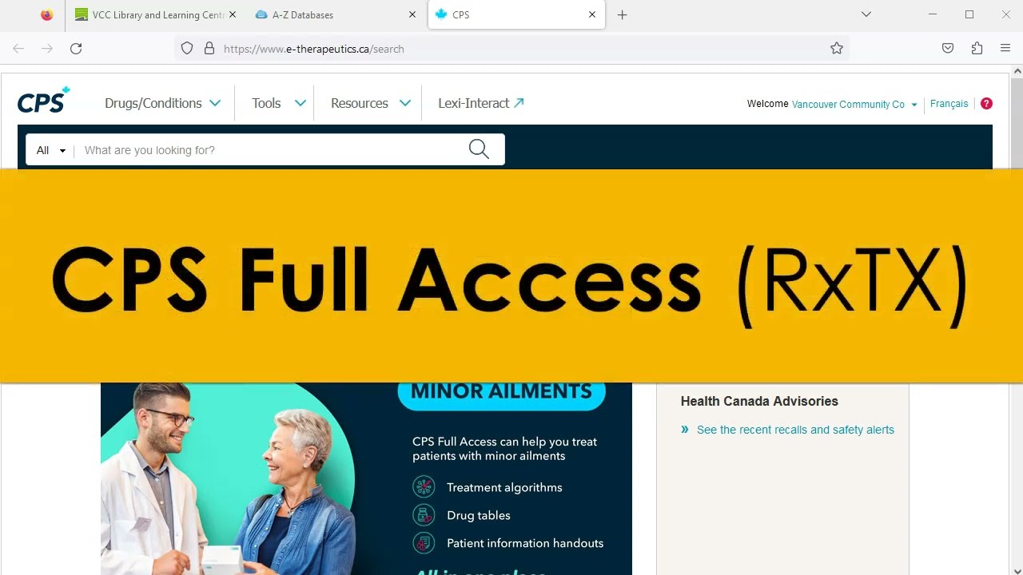
Task: Open the All search filter dropdown
Action: [50, 150]
